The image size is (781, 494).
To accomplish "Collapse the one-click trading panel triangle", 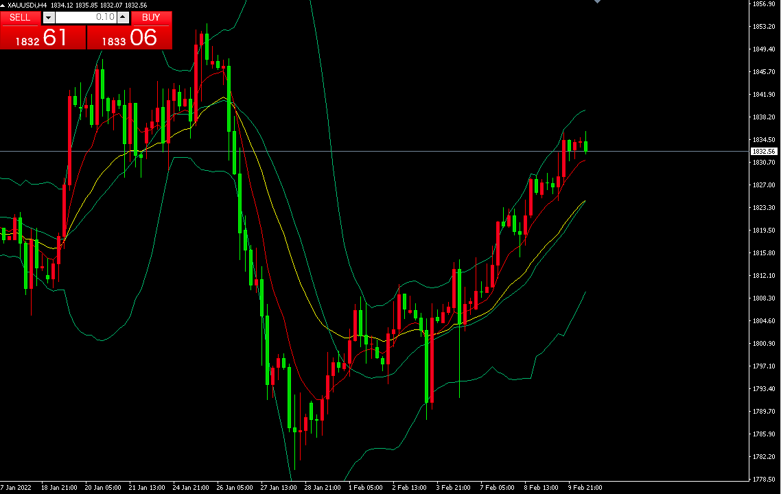I will 3,5.
